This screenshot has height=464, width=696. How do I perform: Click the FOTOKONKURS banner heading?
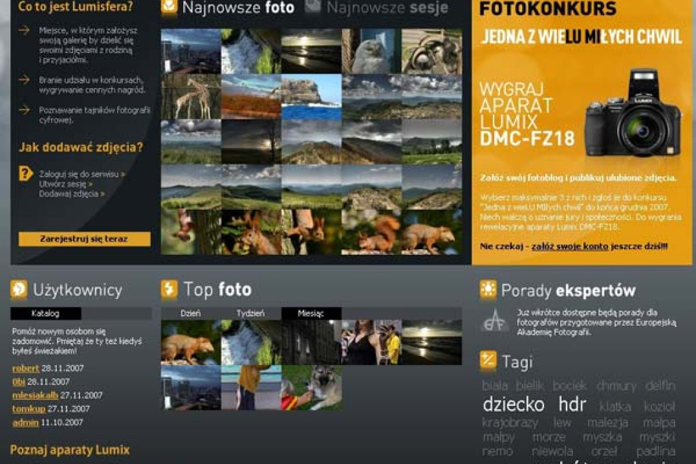[548, 9]
